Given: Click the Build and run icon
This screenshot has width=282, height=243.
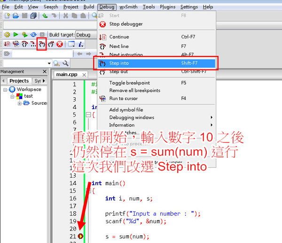Looking at the screenshot, I should coord(24,34).
